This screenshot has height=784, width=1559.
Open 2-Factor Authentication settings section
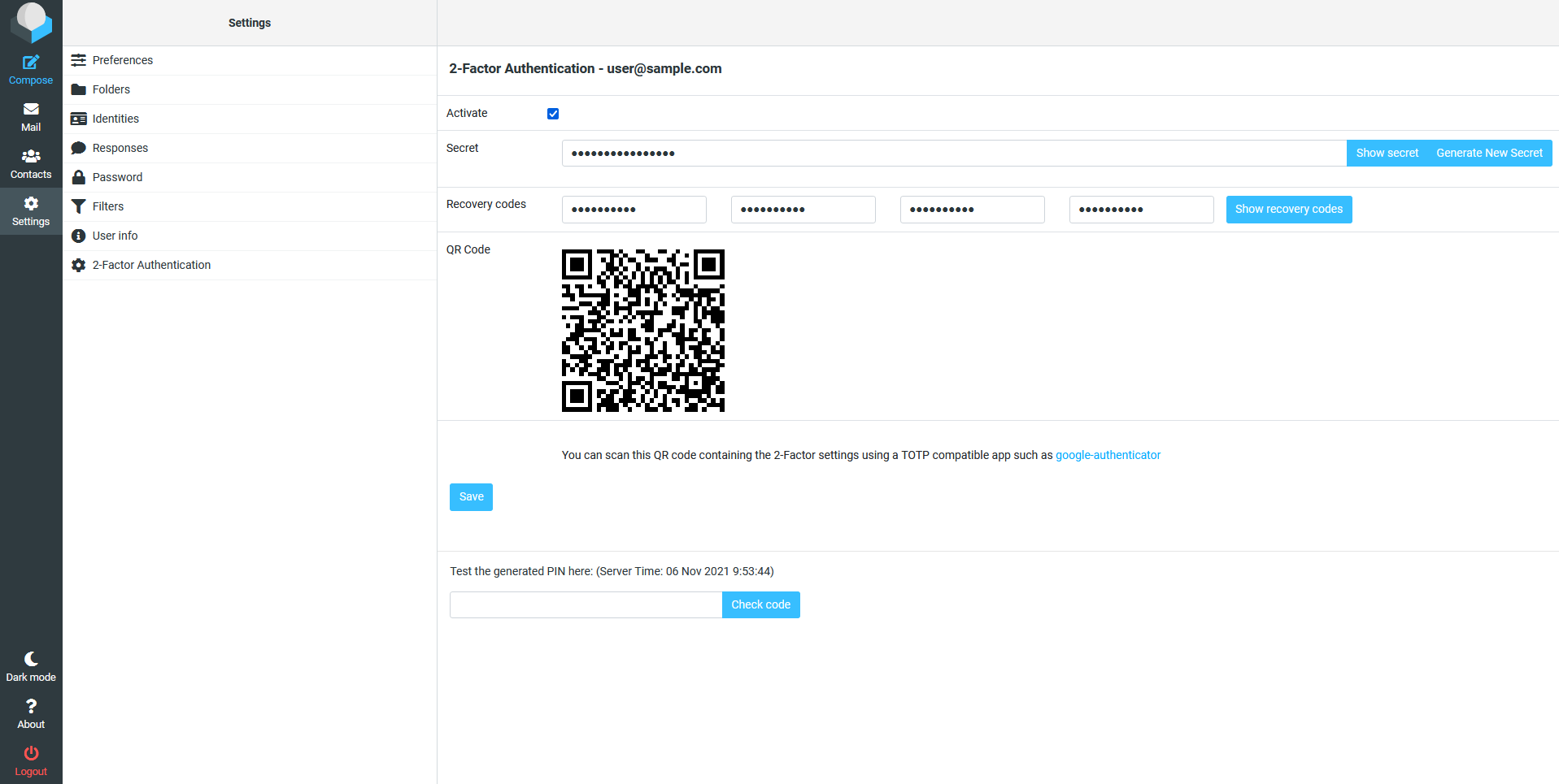[x=250, y=265]
